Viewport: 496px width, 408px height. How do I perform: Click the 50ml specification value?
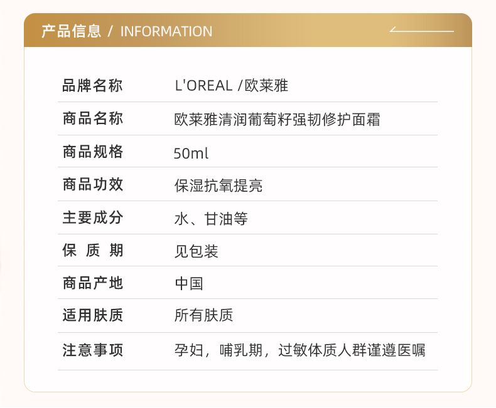191,154
